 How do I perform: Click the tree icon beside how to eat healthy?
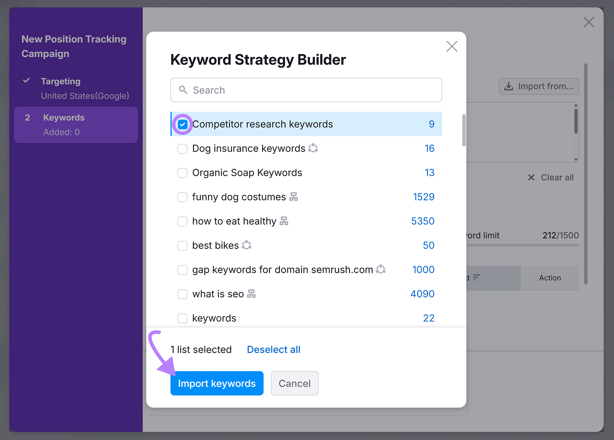pyautogui.click(x=284, y=221)
